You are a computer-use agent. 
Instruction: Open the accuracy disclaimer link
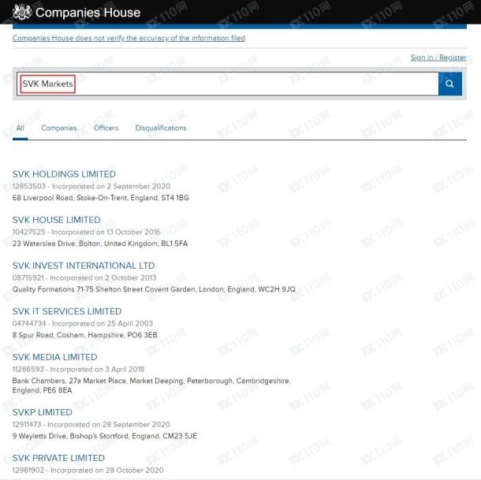129,38
